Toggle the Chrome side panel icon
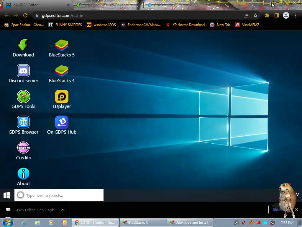The width and height of the screenshot is (302, 227). (277, 15)
